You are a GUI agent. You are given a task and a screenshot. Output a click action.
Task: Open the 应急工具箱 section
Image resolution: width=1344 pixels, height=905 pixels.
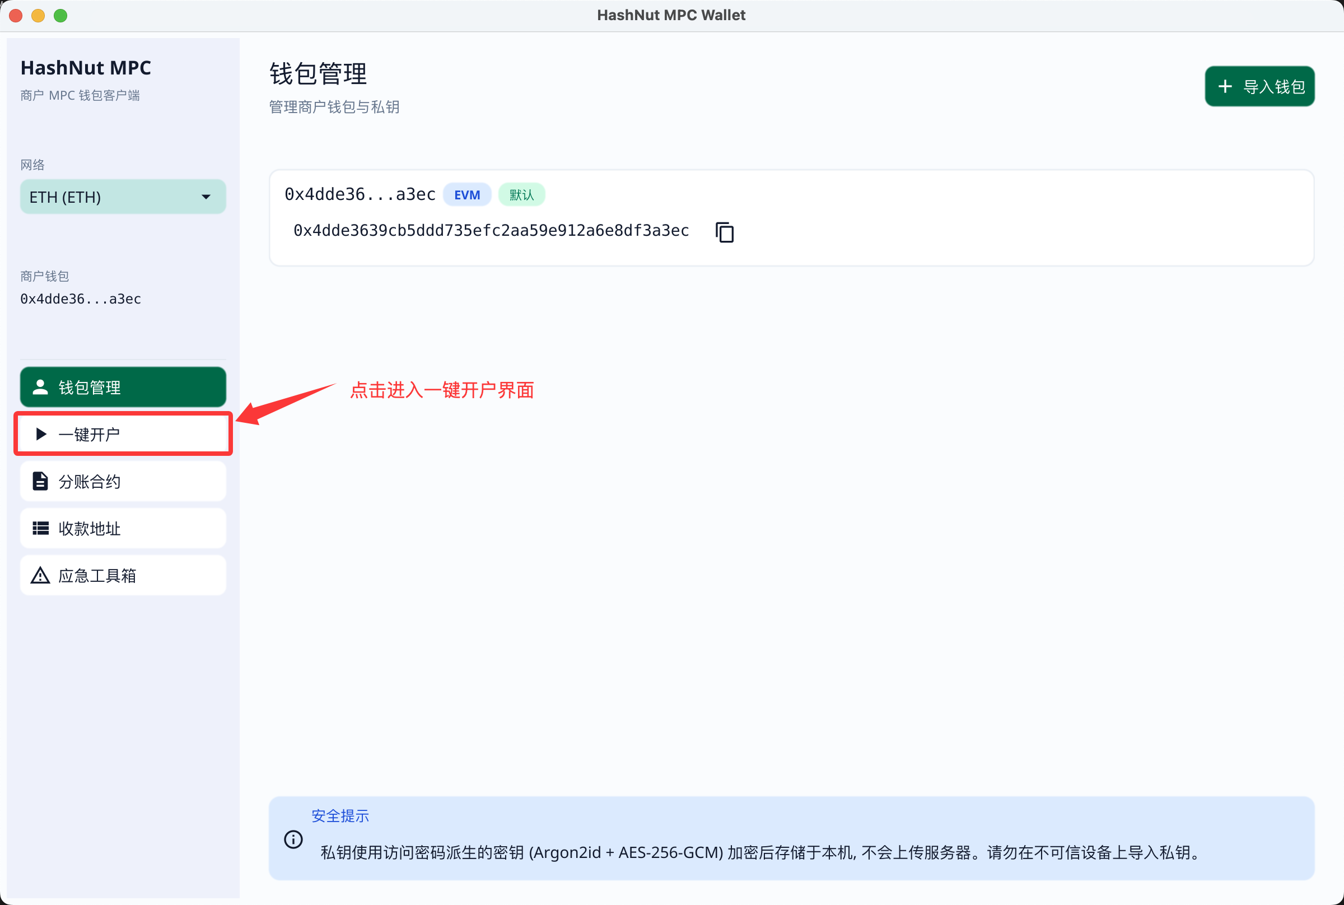click(x=123, y=576)
